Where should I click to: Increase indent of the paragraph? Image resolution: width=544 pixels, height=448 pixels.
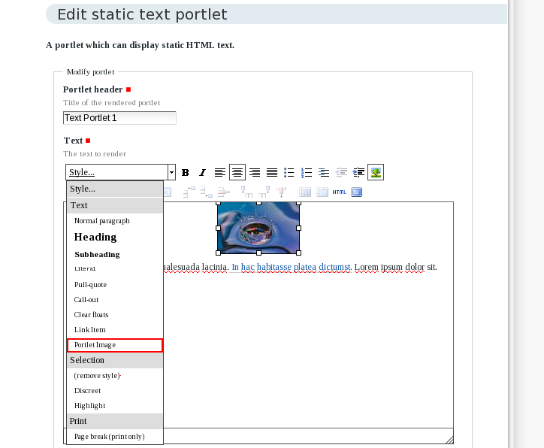pyautogui.click(x=358, y=172)
